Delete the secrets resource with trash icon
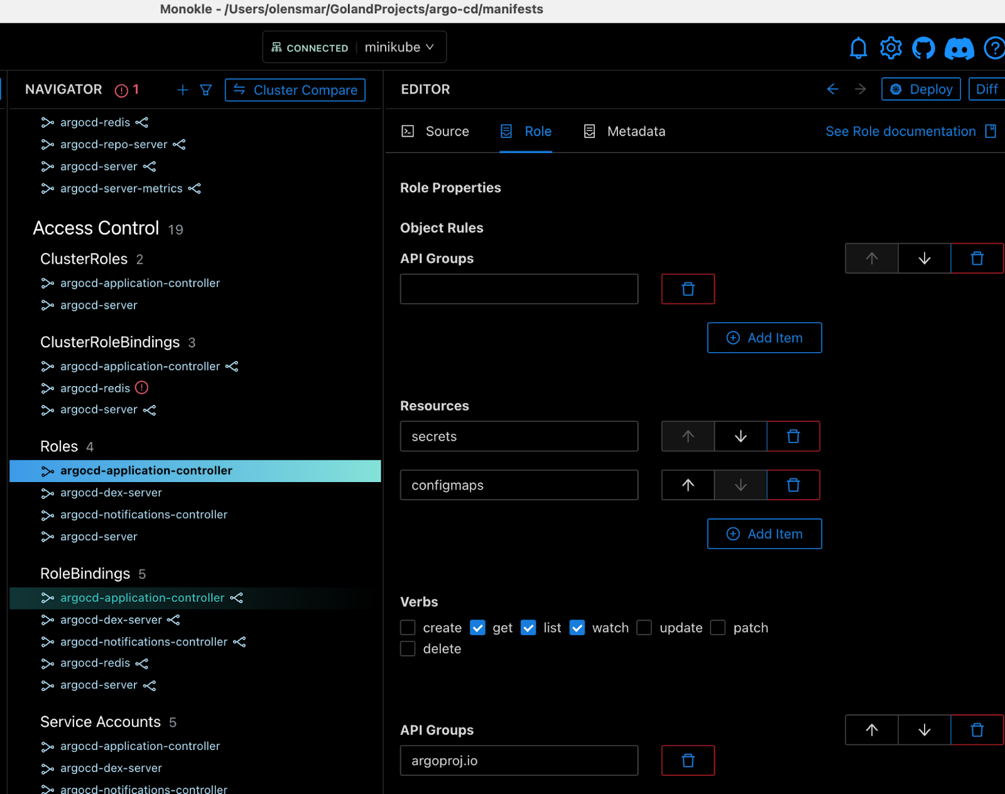 click(793, 436)
